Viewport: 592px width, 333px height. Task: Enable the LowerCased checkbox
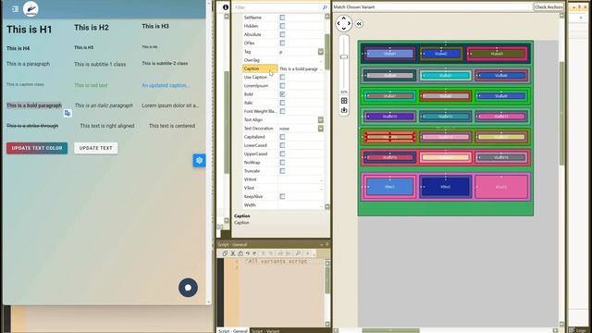tap(282, 145)
